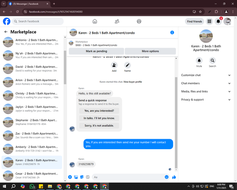Open the Messenger | Facebook browser tab
Screen dimensions: 237x190
pos(29,4)
